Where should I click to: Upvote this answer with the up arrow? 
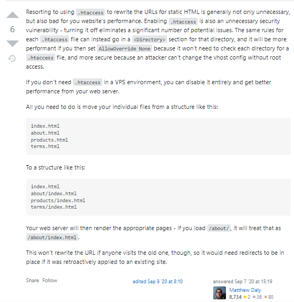pyautogui.click(x=12, y=15)
